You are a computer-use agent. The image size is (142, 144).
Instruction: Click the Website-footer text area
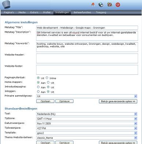87,70
